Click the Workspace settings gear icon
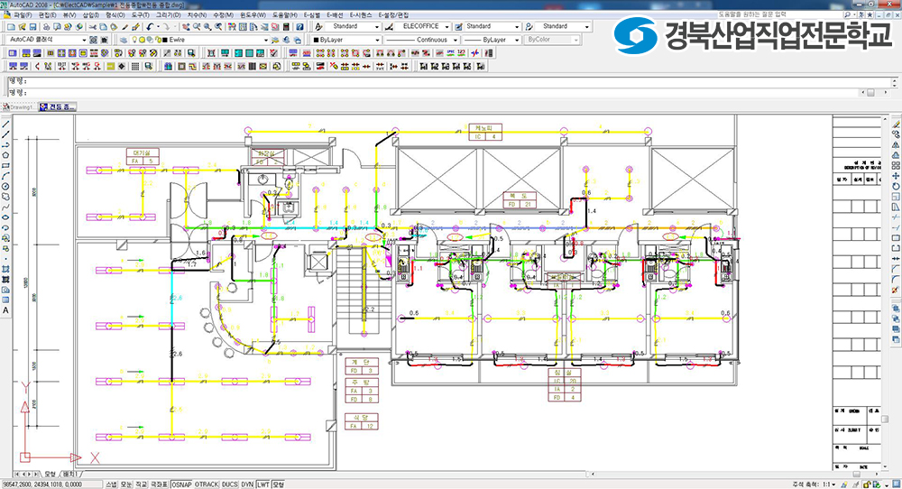902x489 pixels. (93, 41)
